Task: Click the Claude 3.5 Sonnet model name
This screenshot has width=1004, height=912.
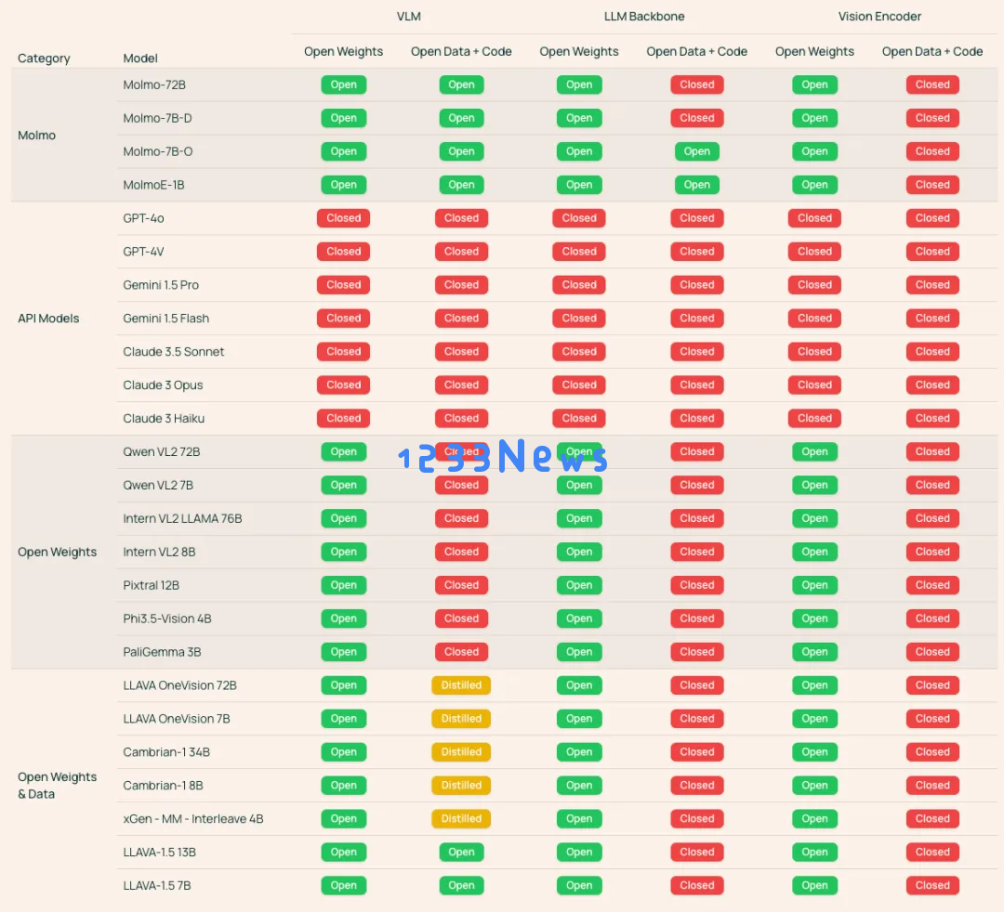Action: click(x=174, y=352)
